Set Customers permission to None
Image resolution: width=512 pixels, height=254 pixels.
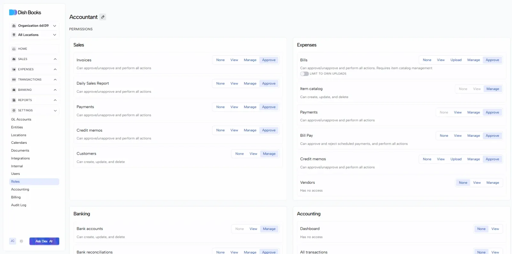239,154
